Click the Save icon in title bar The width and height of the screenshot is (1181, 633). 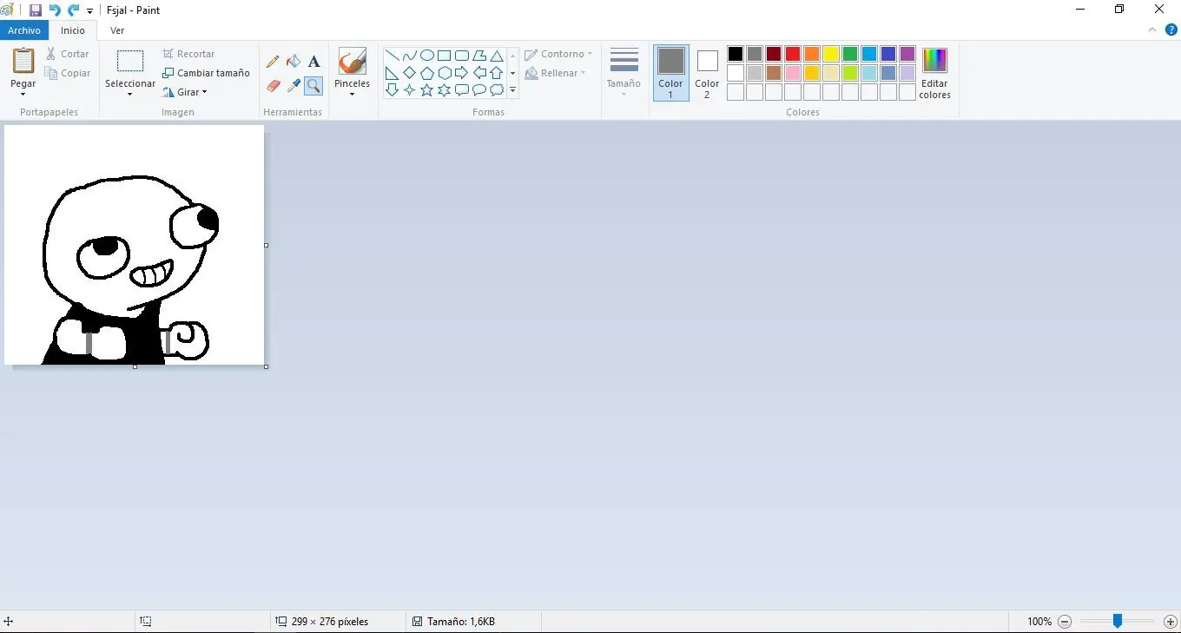click(36, 10)
